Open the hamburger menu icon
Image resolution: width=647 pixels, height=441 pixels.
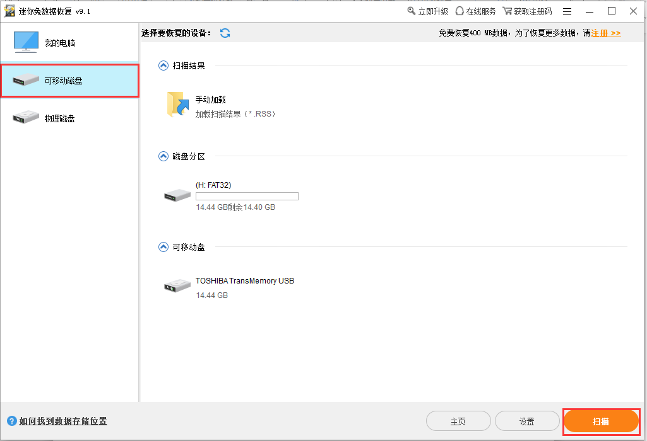[567, 11]
